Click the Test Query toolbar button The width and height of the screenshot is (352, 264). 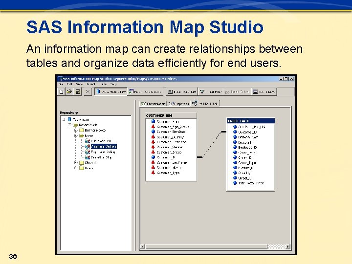click(x=264, y=91)
